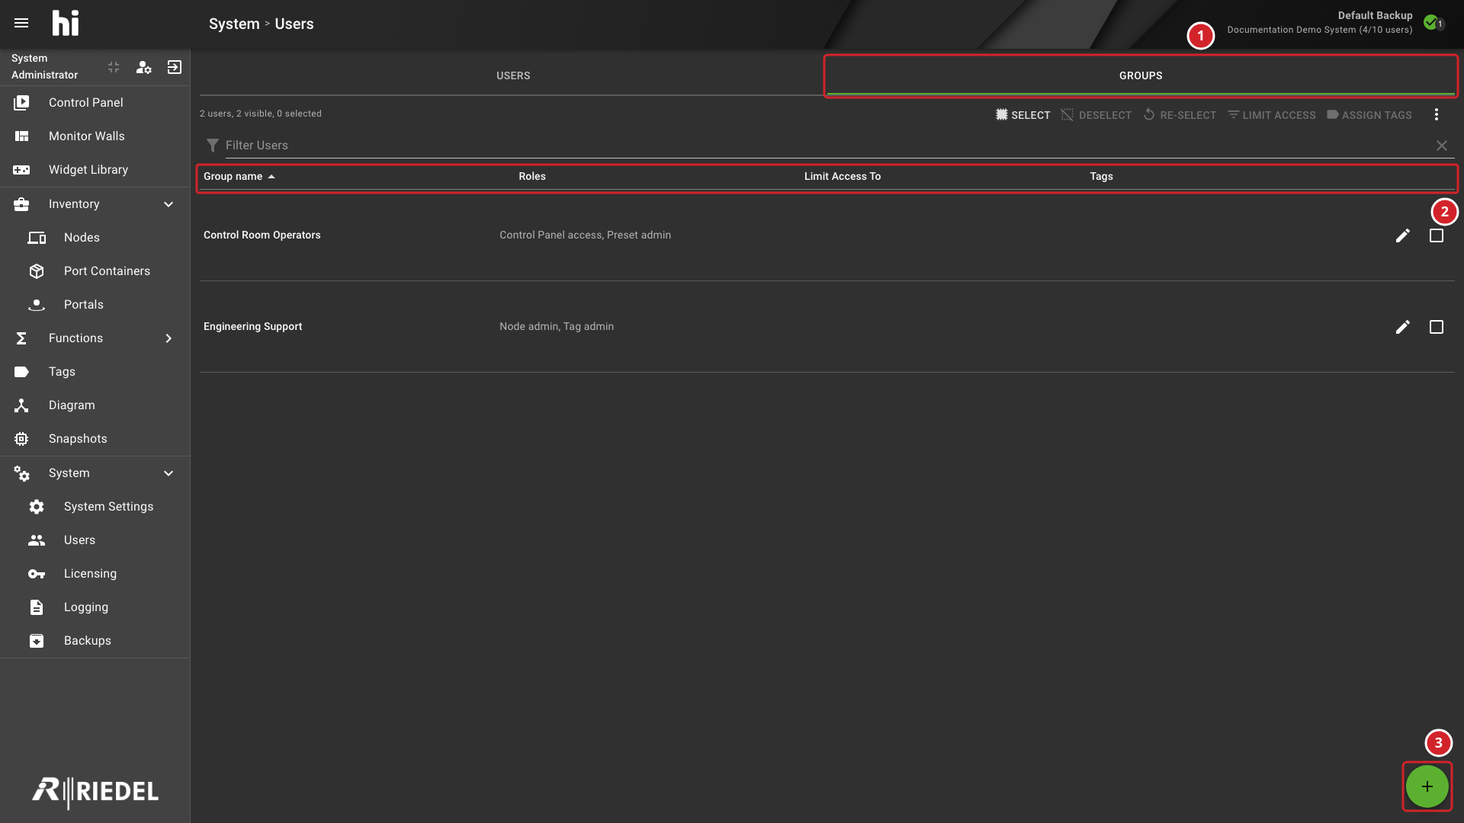Sort by Group name column
This screenshot has height=823, width=1464.
point(239,176)
